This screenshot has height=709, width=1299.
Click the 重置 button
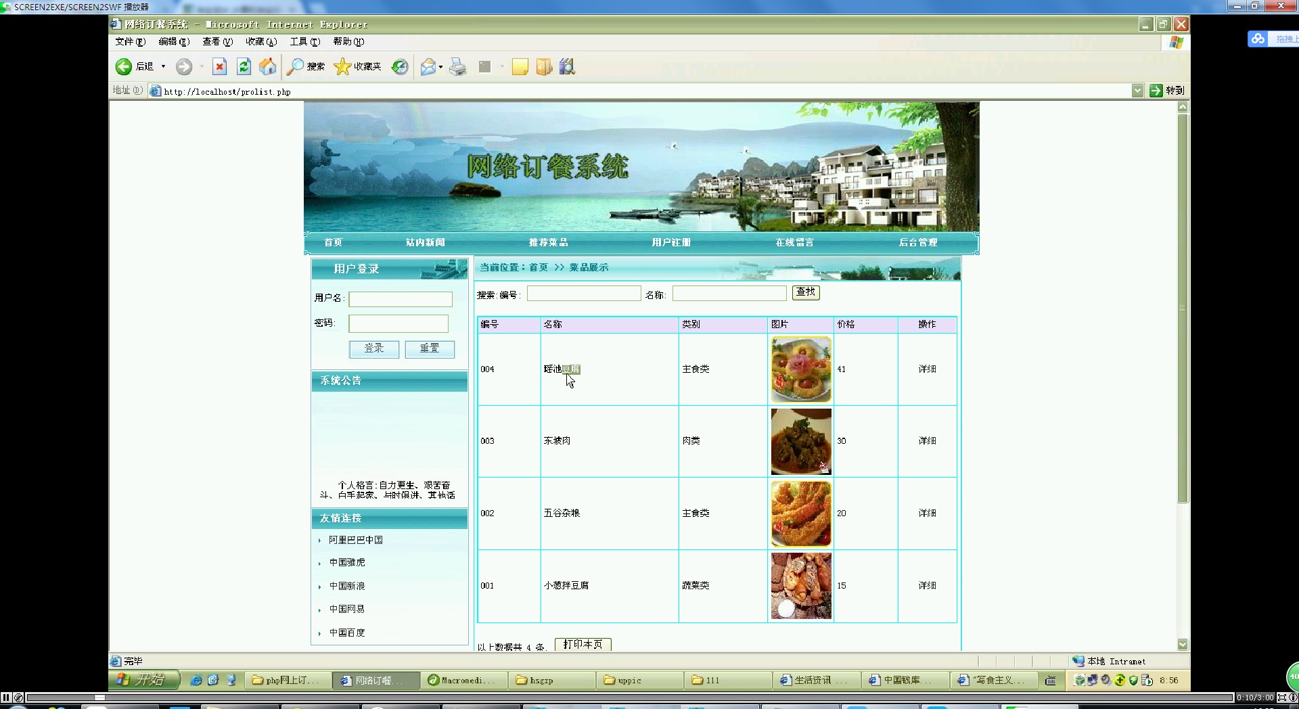(430, 348)
